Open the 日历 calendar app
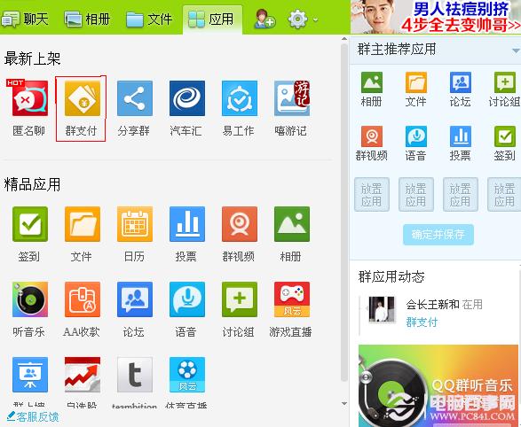The image size is (521, 427). tap(135, 224)
